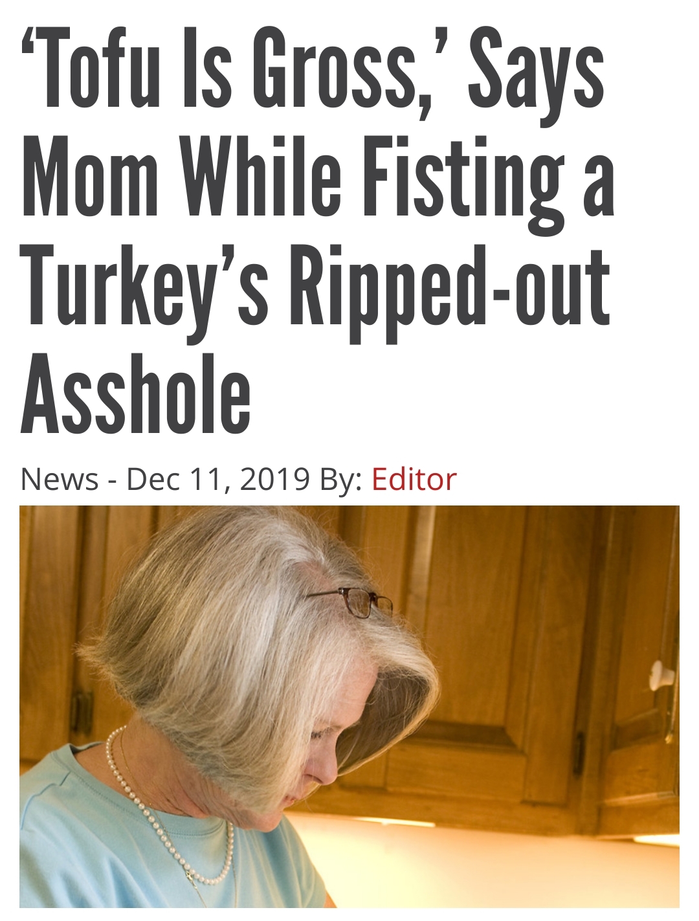Click the News category label
This screenshot has width=699, height=921.
click(59, 480)
